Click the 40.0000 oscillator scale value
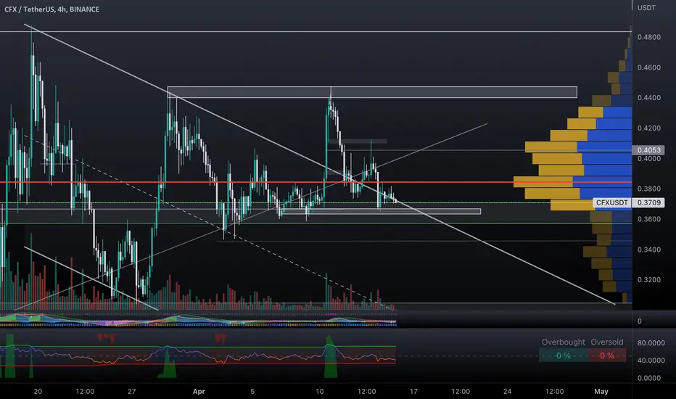 tap(651, 360)
